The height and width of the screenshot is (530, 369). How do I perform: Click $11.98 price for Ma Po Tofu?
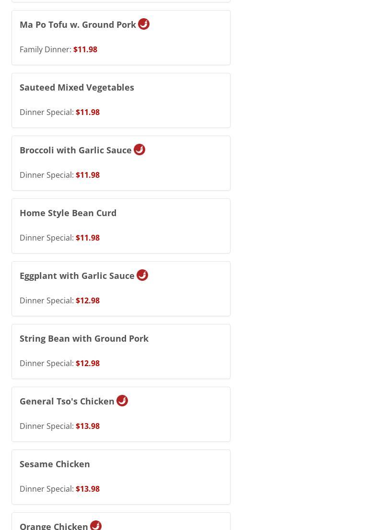(85, 49)
